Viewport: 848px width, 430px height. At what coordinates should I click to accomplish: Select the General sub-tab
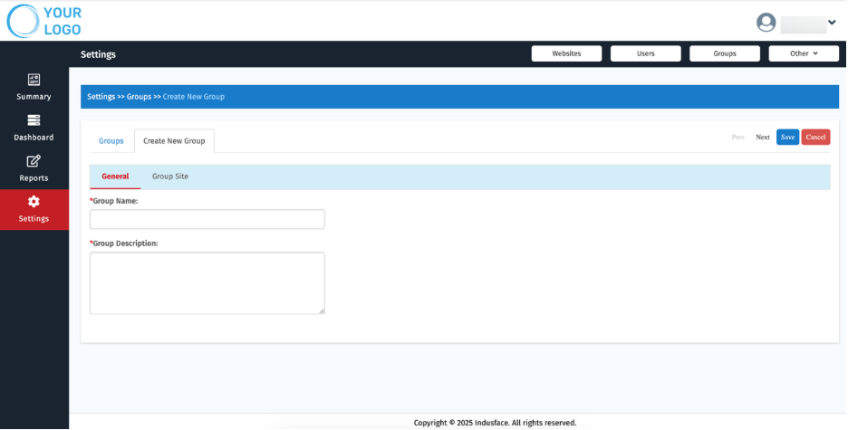[x=115, y=177]
